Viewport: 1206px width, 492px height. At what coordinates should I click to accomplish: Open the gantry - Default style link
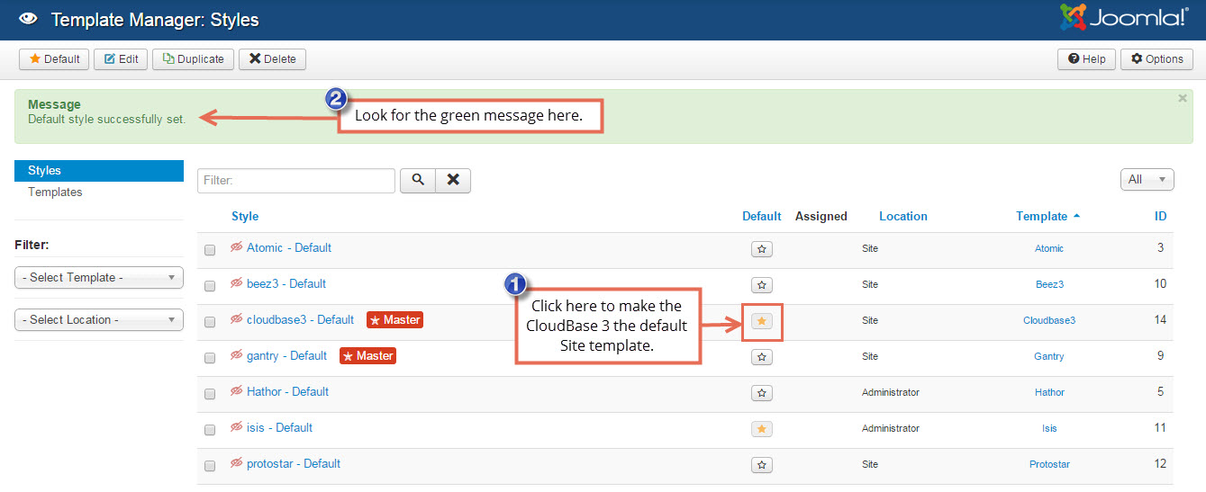click(x=287, y=356)
